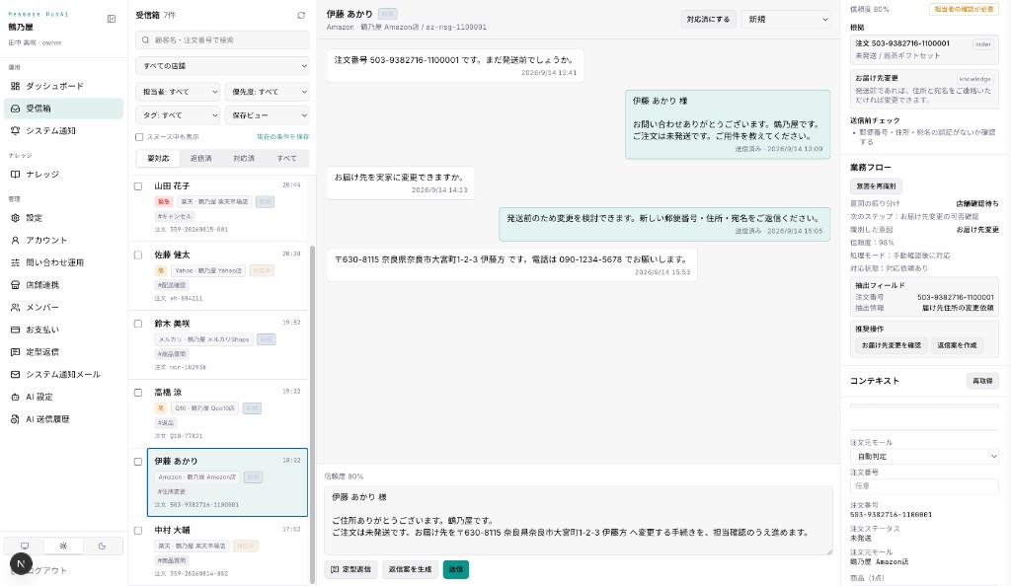The image size is (1011, 586).
Task: Select the 受信箱 inbox tray icon
Action: tap(16, 109)
